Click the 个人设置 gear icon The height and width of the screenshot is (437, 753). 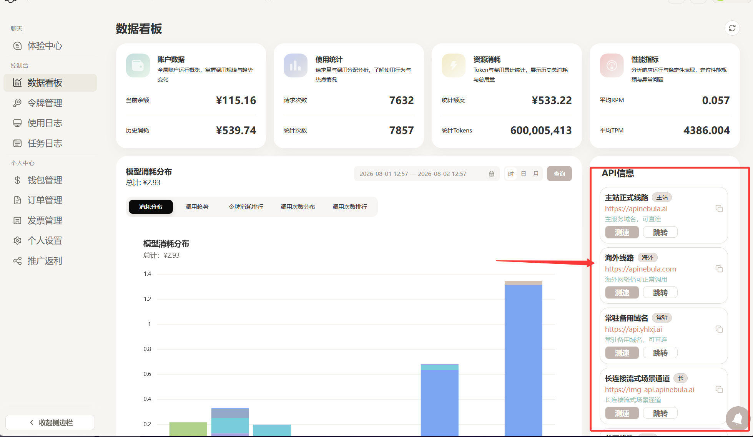[x=17, y=240]
